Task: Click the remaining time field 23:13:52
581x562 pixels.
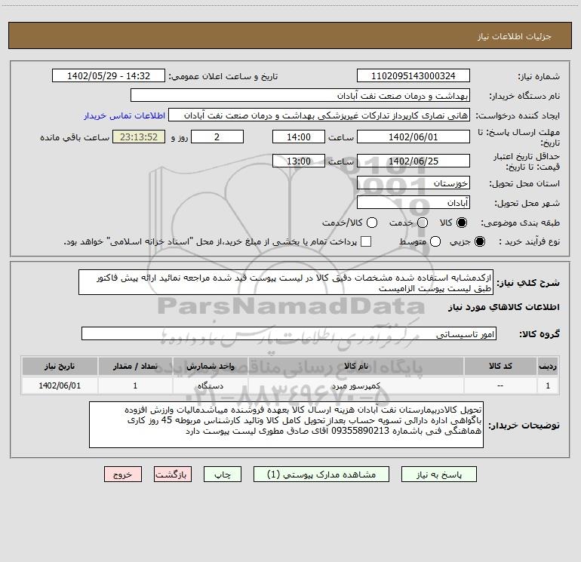Action: pyautogui.click(x=139, y=137)
